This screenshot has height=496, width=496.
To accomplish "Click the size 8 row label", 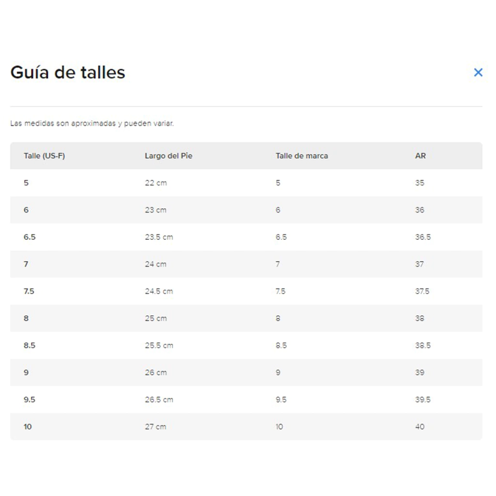I will (x=26, y=318).
